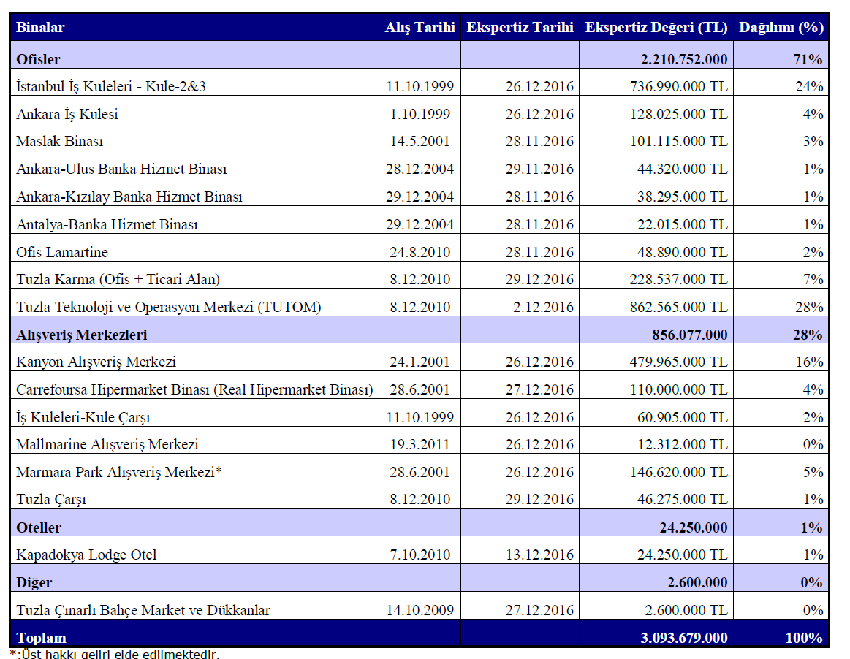Click the 'Ekspertiz Değeri (TL)' column header
The height and width of the screenshot is (659, 850).
(656, 27)
